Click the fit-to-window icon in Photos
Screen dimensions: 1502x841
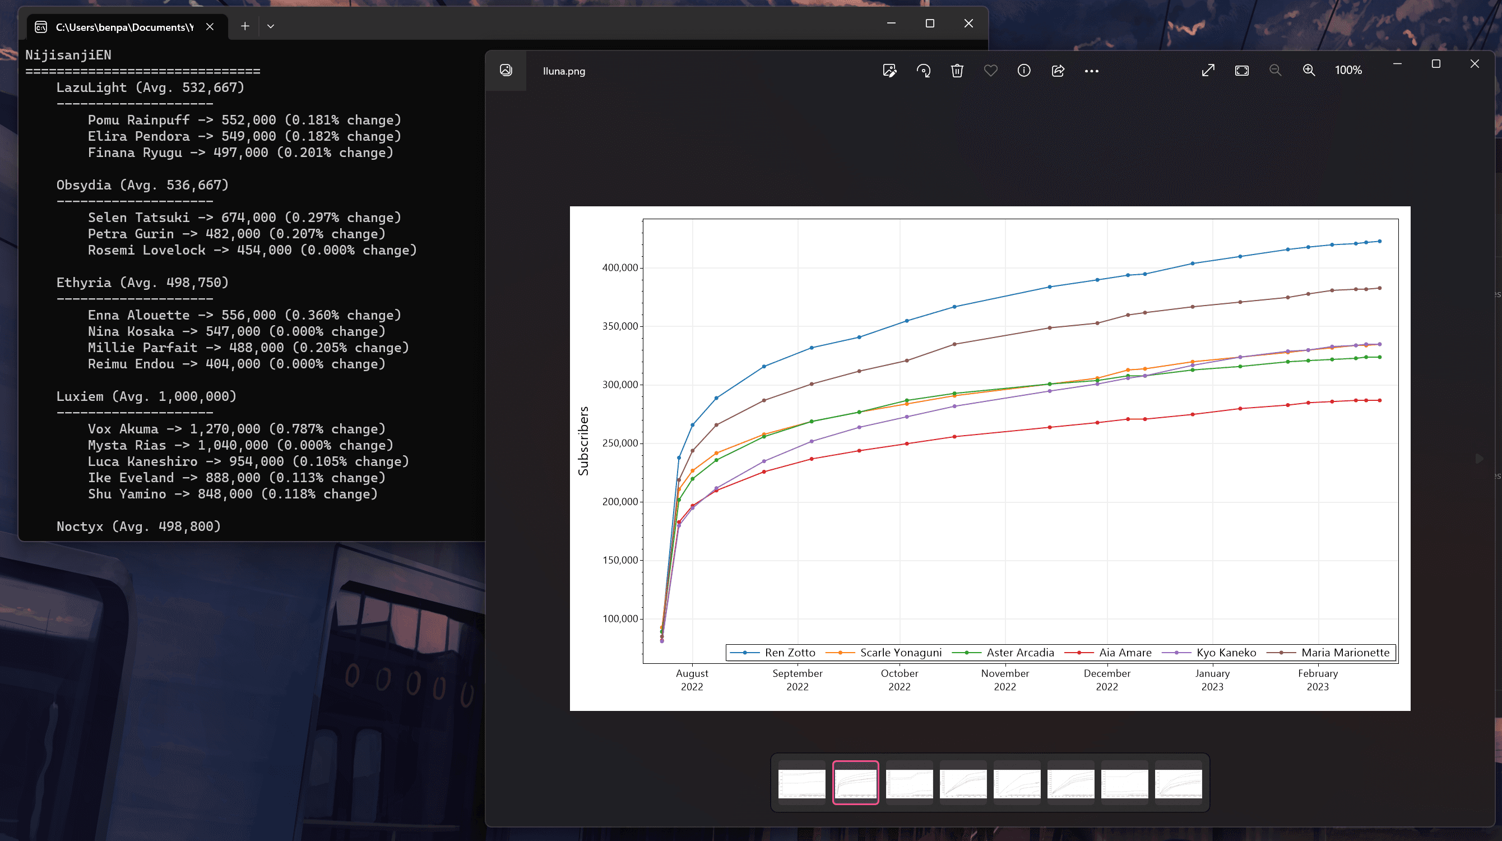point(1242,70)
